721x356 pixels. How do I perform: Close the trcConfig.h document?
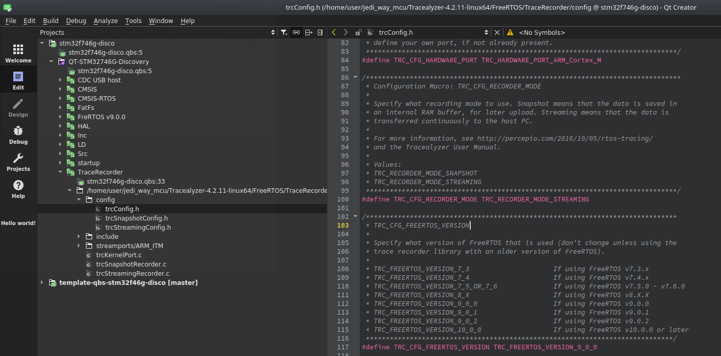click(x=497, y=32)
